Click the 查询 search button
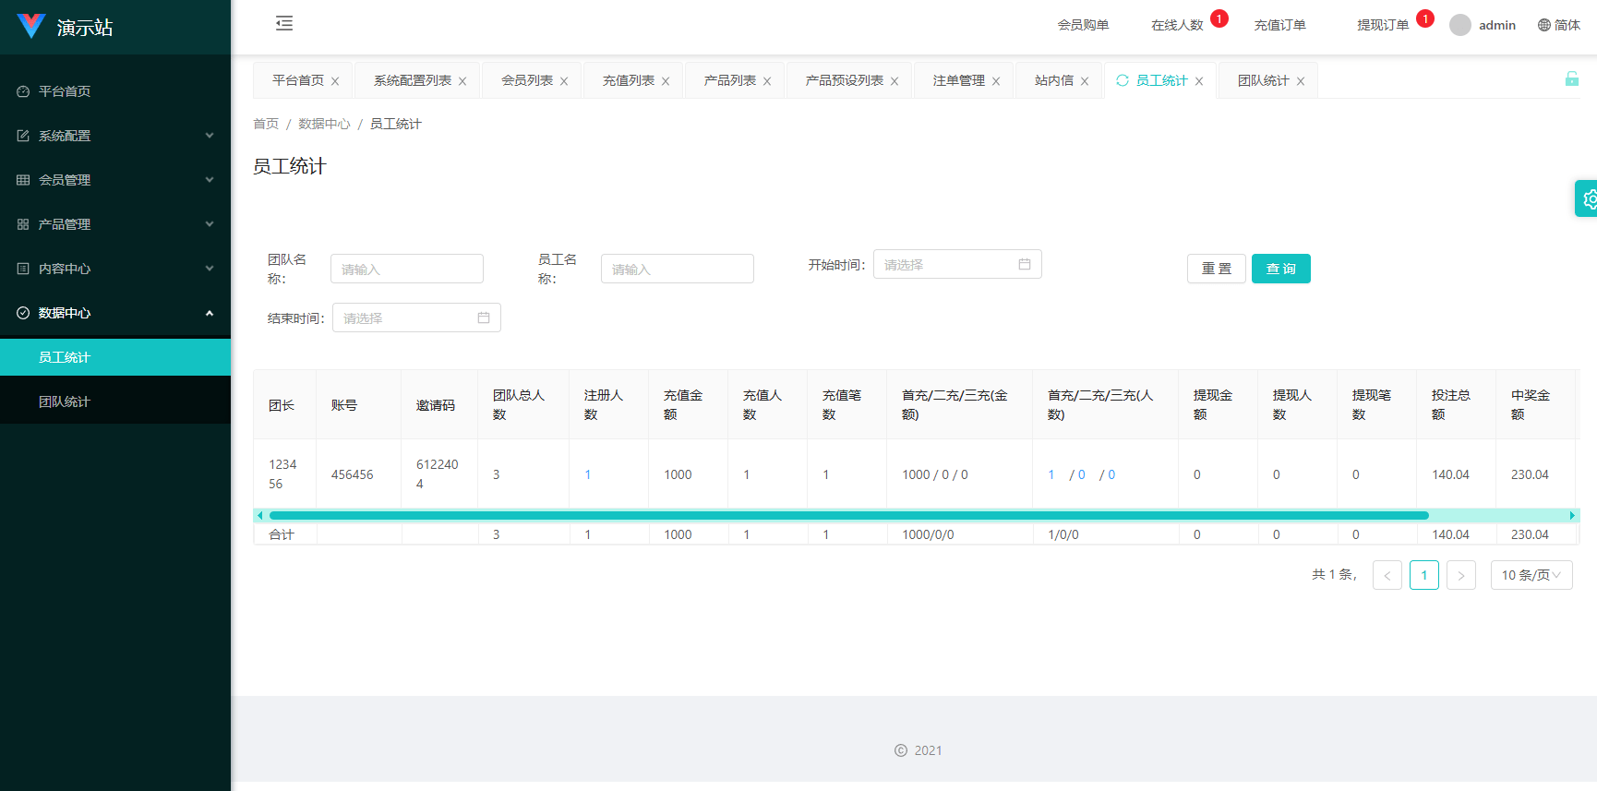 click(1280, 269)
